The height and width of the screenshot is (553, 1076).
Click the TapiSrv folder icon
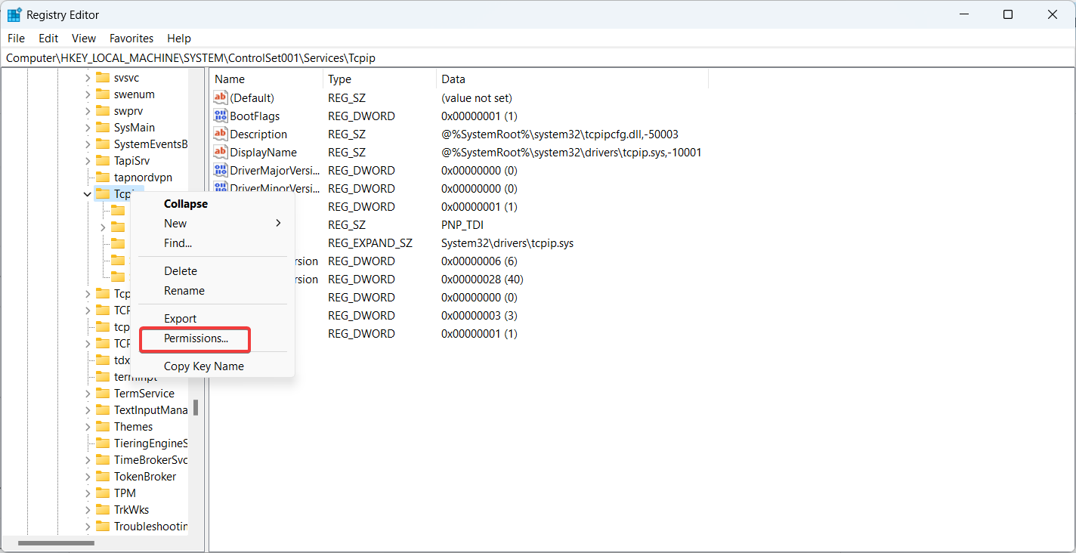(103, 161)
